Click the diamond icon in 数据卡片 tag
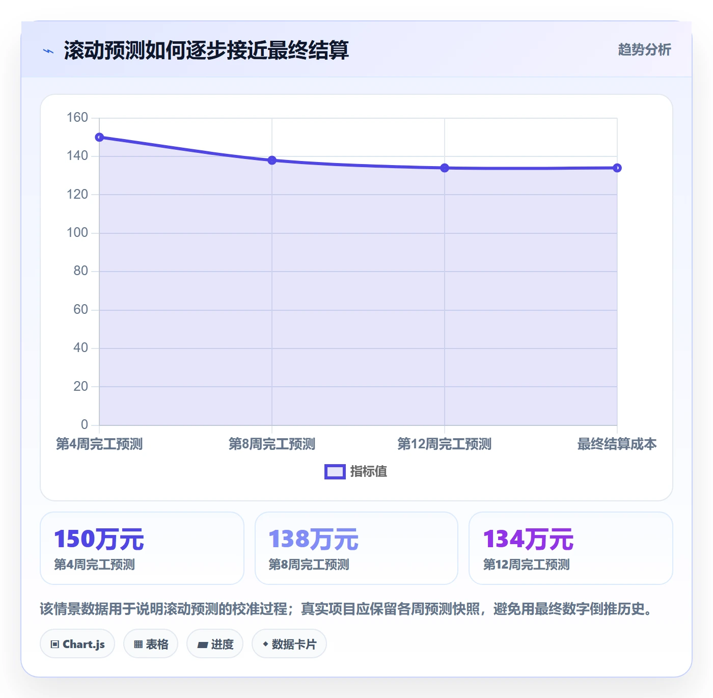Image resolution: width=713 pixels, height=698 pixels. 265,644
